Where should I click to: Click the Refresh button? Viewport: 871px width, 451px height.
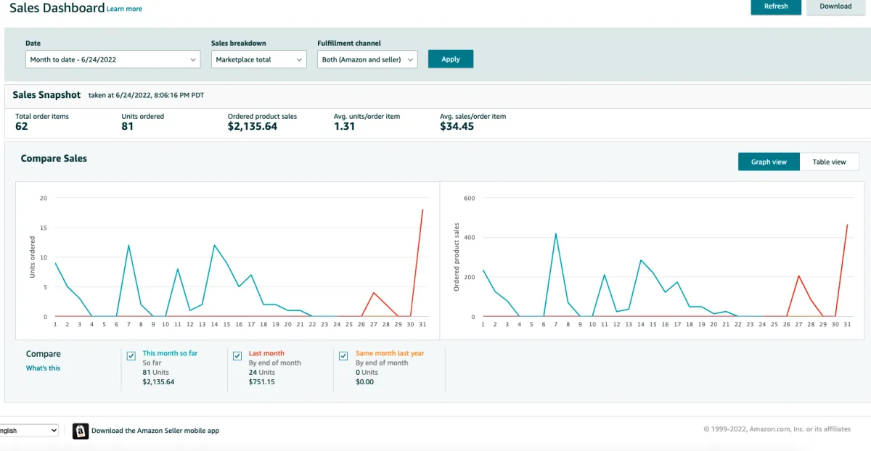(776, 7)
